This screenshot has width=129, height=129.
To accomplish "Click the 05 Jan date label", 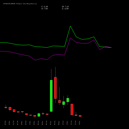I will [x=42, y=123].
